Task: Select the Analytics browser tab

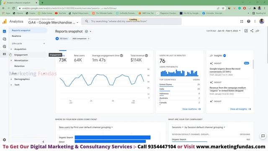Action: pos(20,3)
